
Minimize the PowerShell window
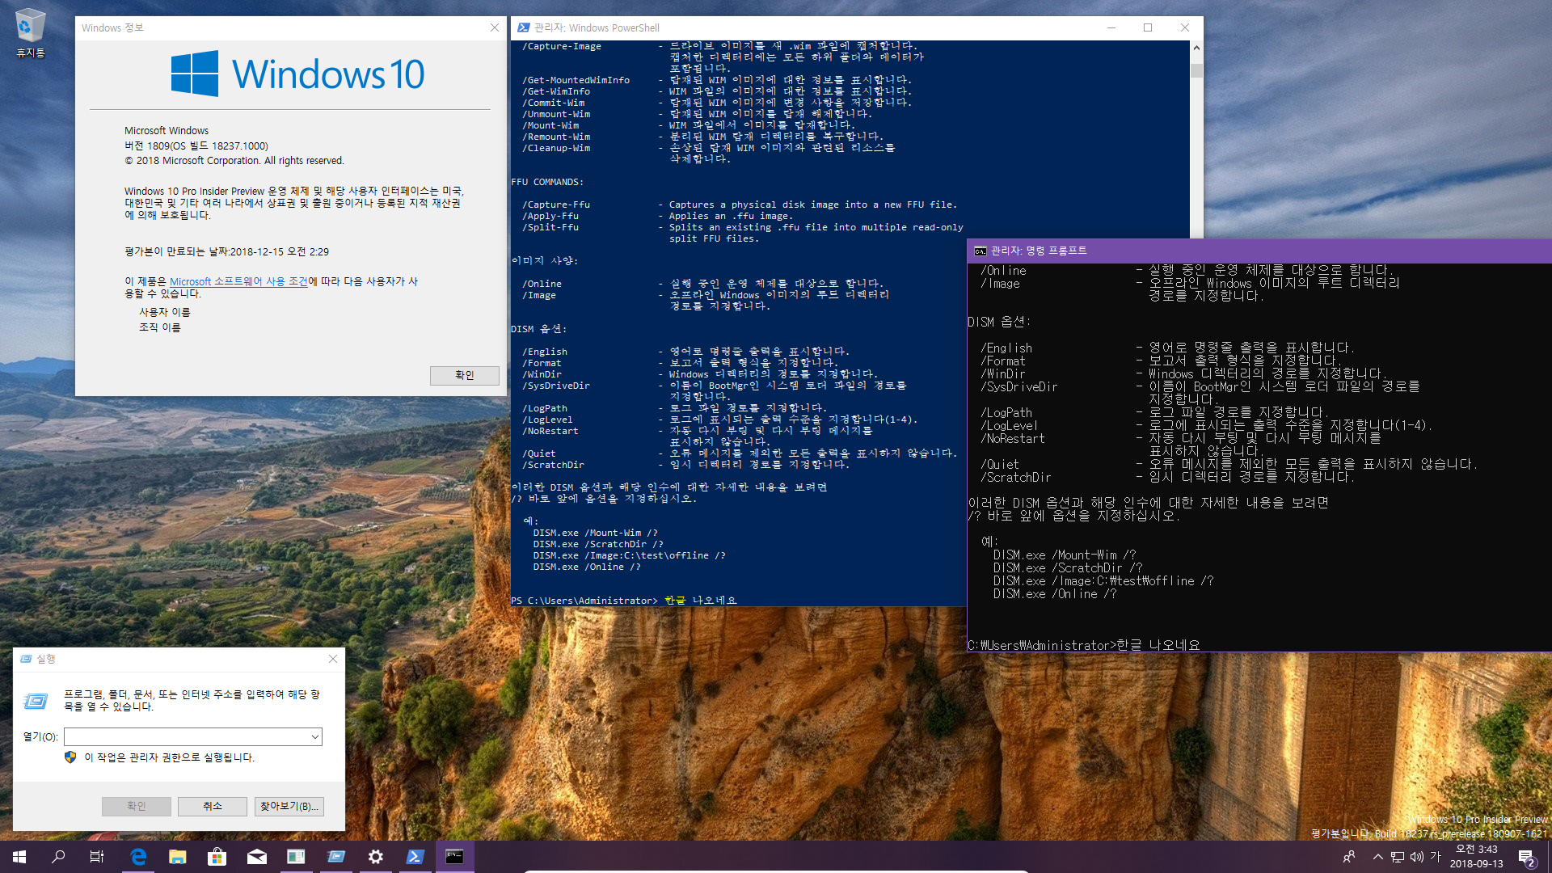(x=1111, y=27)
